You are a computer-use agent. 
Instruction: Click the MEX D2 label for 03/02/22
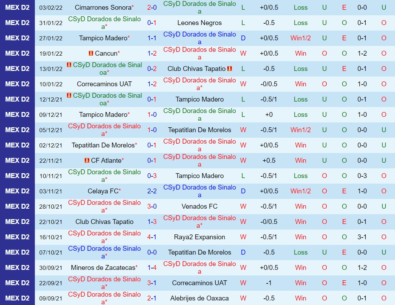(17, 8)
